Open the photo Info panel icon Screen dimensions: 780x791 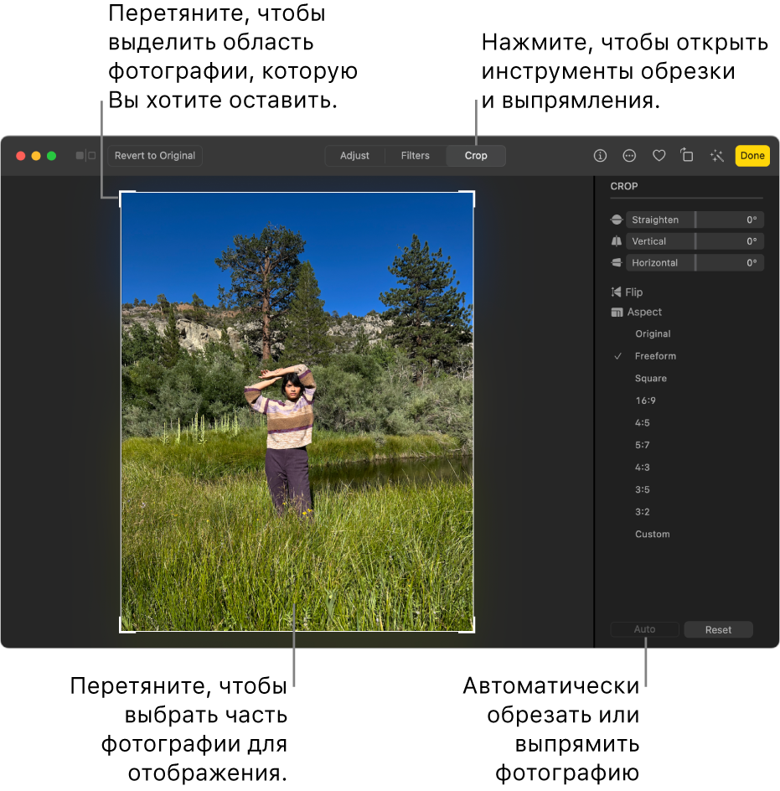click(600, 156)
